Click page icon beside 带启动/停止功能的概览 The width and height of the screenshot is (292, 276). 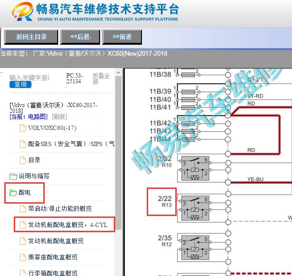pyautogui.click(x=23, y=209)
